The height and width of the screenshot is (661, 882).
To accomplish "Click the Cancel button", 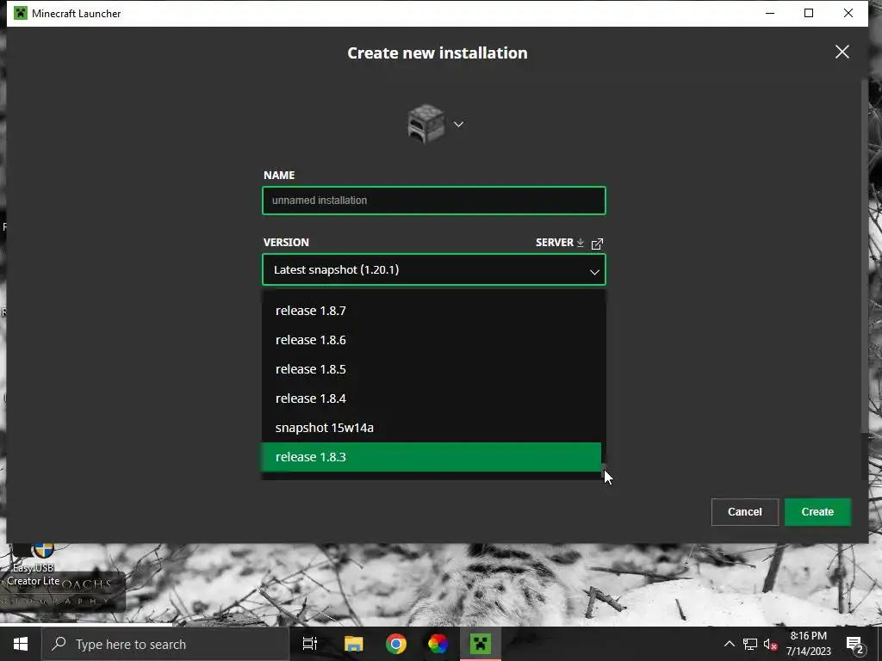I will click(x=745, y=512).
